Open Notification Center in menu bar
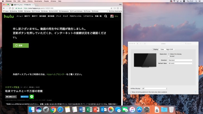The height and width of the screenshot is (114, 203). [x=200, y=1]
